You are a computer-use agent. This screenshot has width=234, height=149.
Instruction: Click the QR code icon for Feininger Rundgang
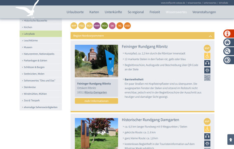coord(207,78)
